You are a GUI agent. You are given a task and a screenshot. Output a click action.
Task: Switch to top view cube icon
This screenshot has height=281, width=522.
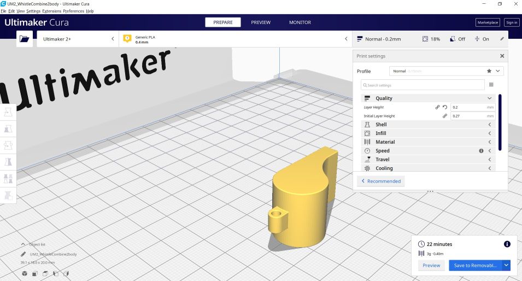[x=45, y=274]
